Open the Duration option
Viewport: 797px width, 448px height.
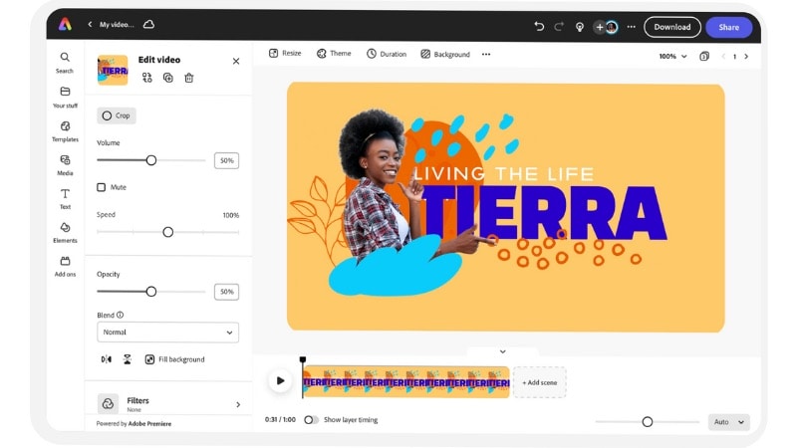click(x=387, y=54)
